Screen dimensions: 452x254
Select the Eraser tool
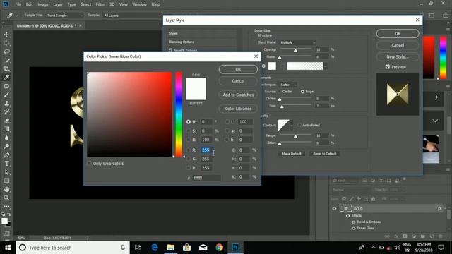[6, 121]
